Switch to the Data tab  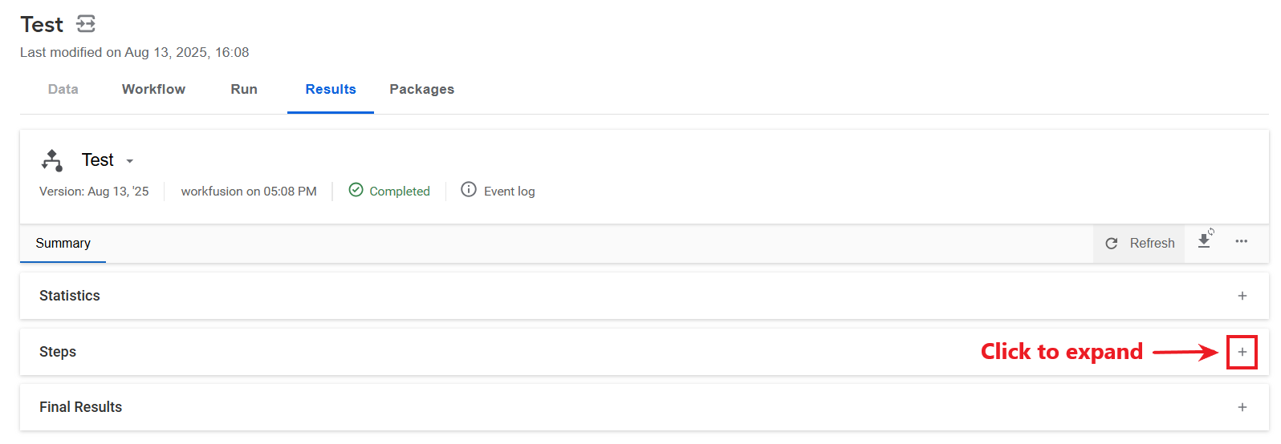tap(63, 89)
